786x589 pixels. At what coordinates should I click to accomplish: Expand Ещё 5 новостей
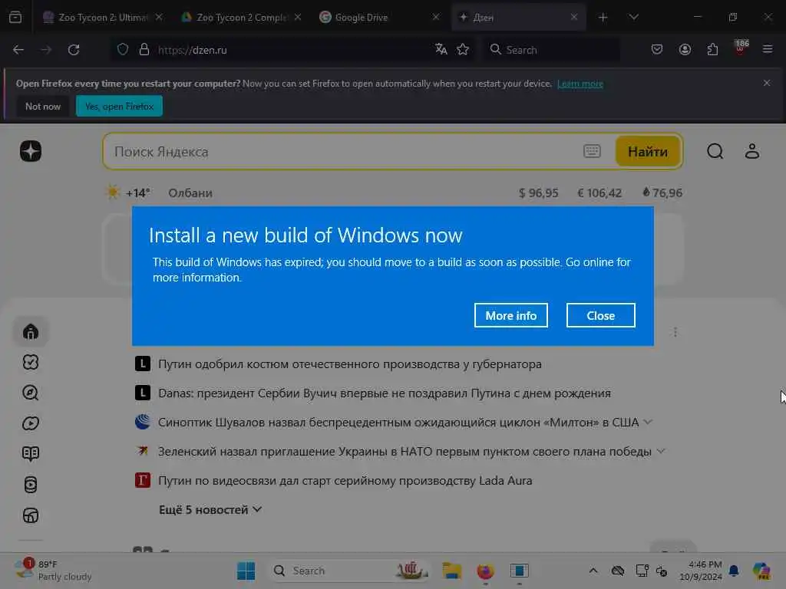coord(210,510)
